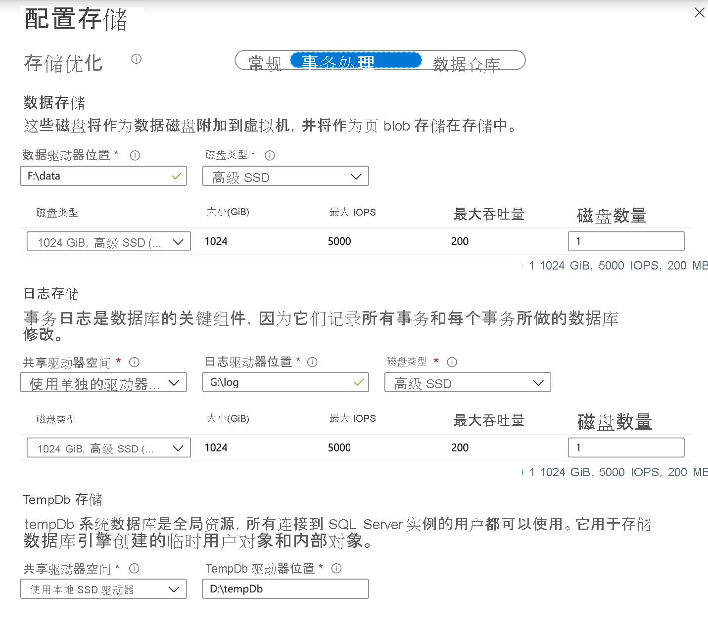This screenshot has height=630, width=708.
Task: Edit the 磁盘数量 value for data storage
Action: point(625,241)
